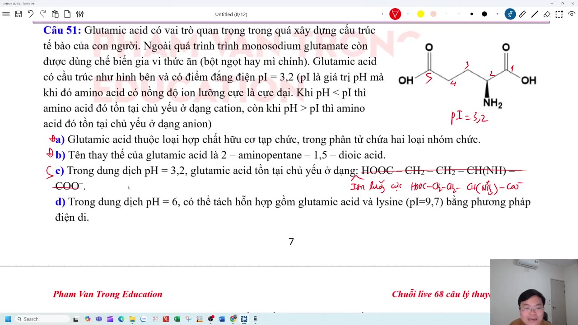Select the straight line tool
578x325 pixels.
click(x=535, y=14)
